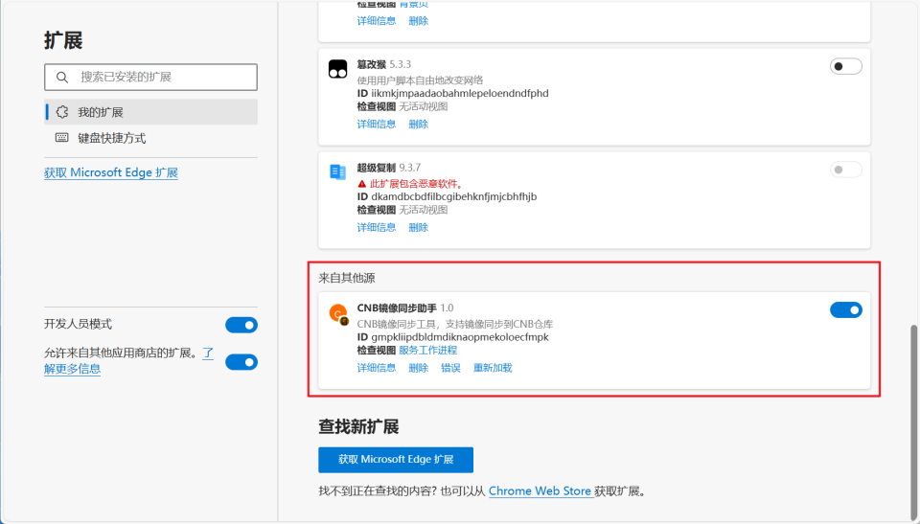This screenshot has height=524, width=920.
Task: Turn off 开发人员模式 switch
Action: (241, 325)
